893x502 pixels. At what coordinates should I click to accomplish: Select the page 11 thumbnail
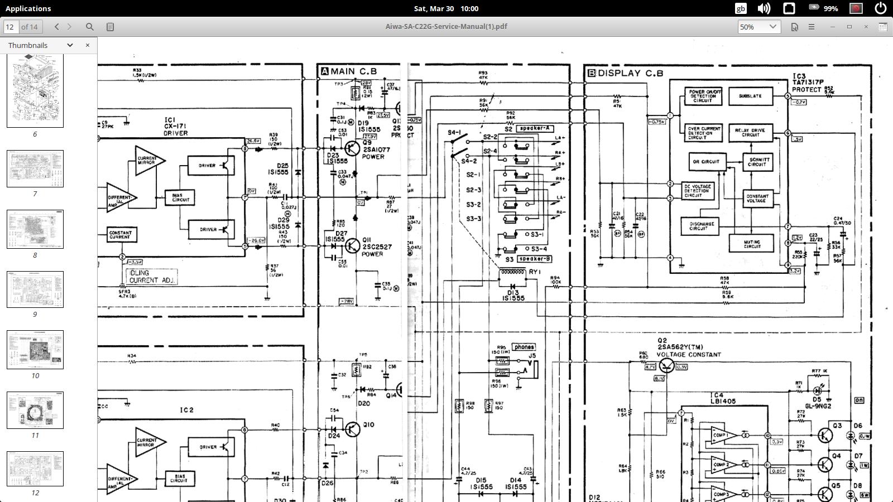(x=35, y=410)
